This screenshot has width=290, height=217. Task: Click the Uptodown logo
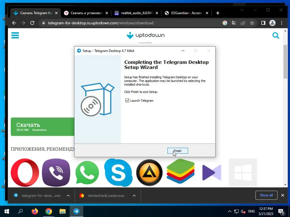146,35
